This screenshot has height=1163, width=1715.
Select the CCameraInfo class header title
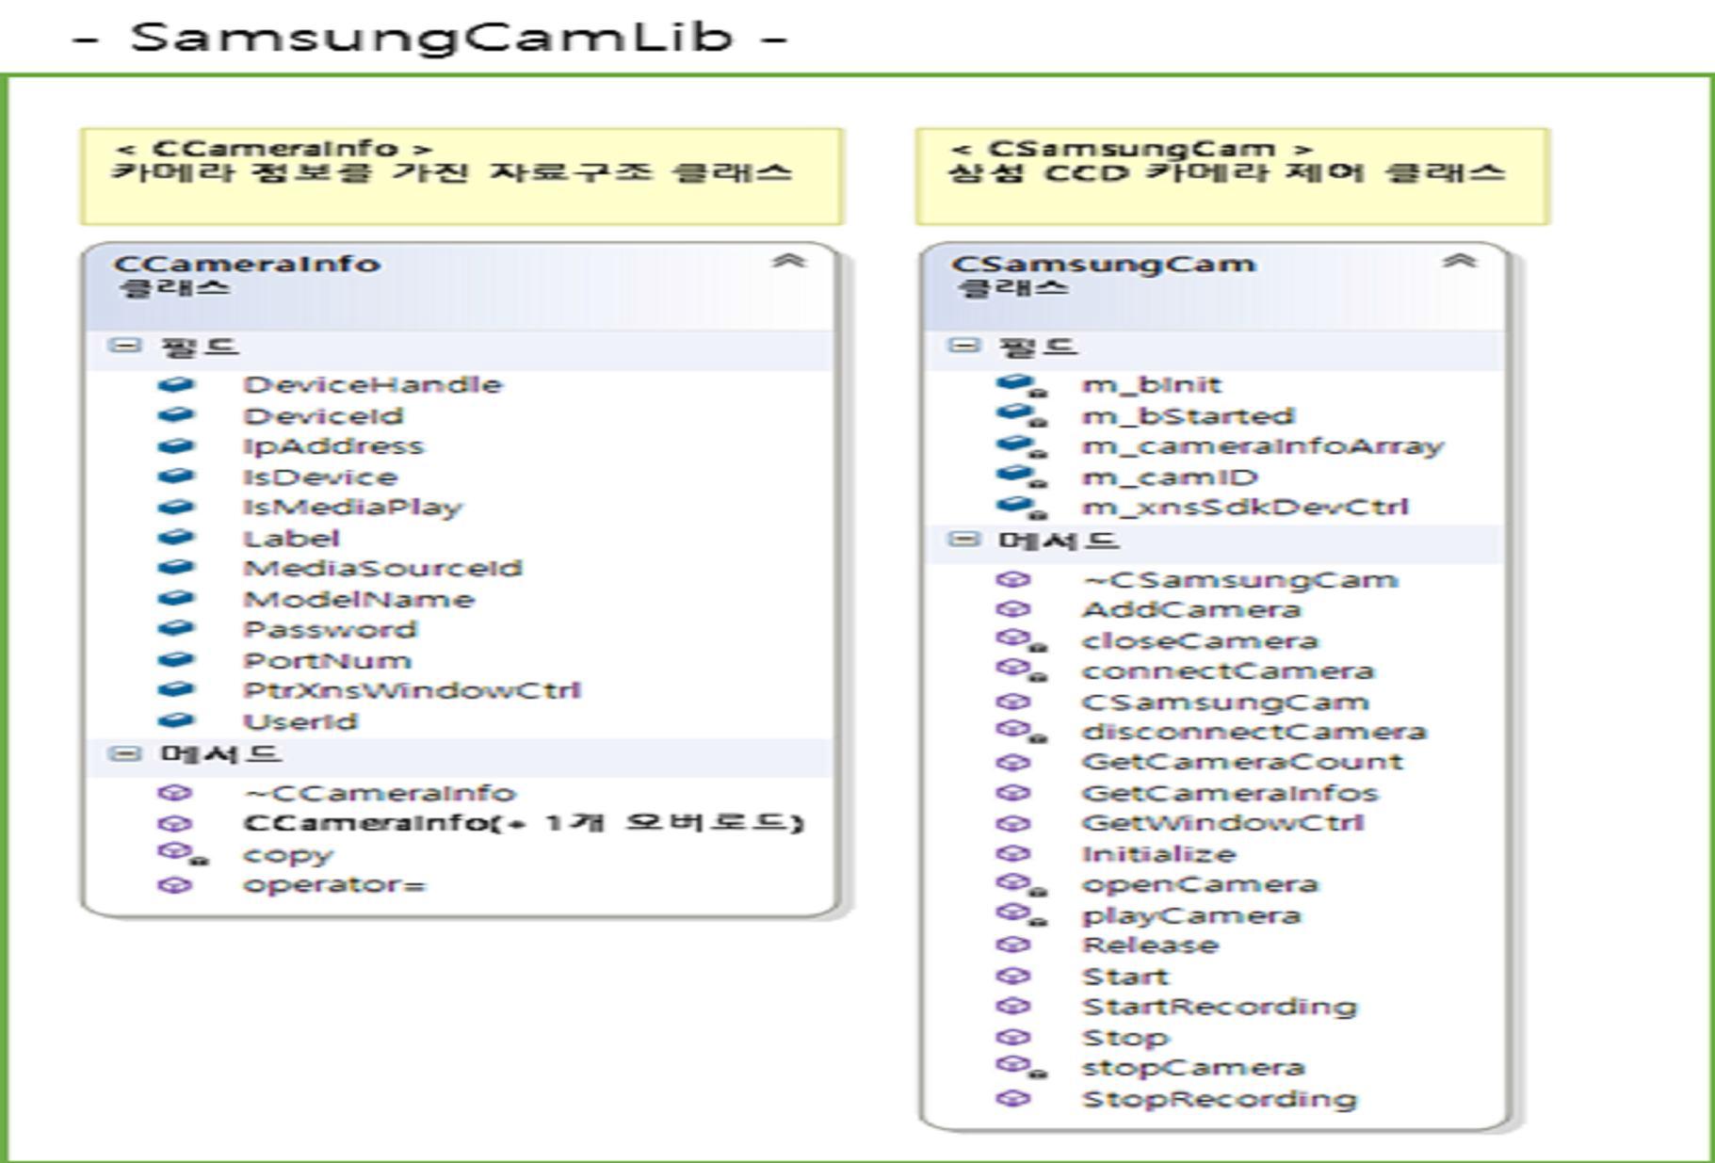(247, 264)
